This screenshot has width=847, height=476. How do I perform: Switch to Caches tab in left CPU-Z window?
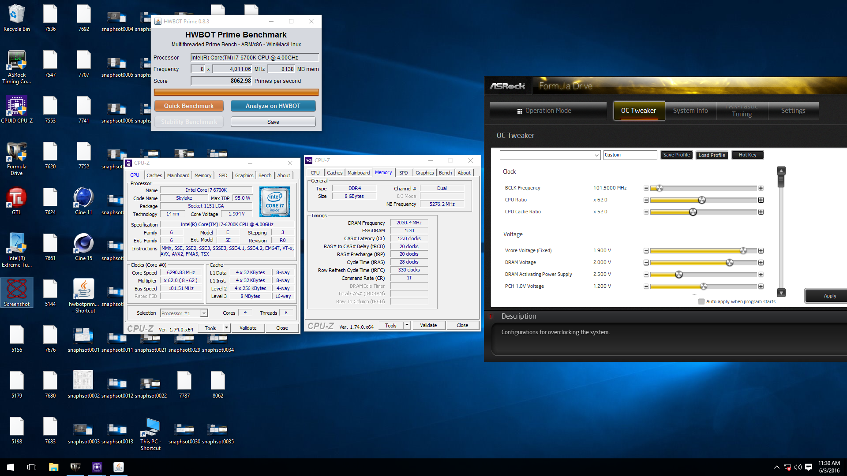[x=154, y=175]
